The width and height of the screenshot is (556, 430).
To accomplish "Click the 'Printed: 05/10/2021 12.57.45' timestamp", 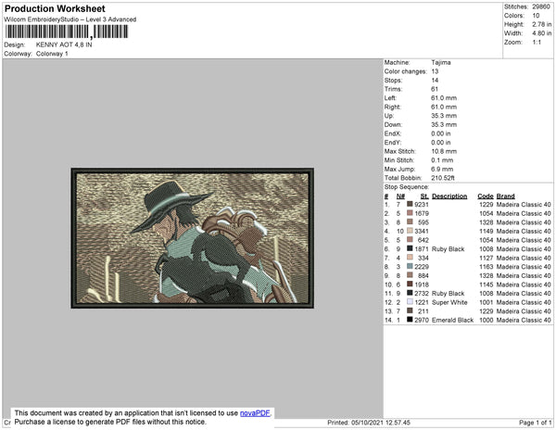I will tap(369, 423).
